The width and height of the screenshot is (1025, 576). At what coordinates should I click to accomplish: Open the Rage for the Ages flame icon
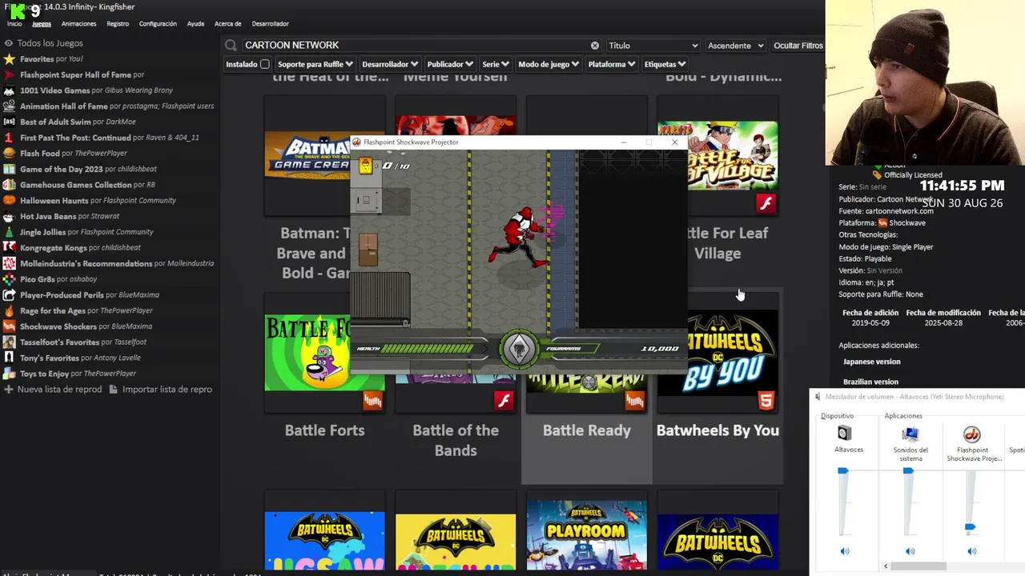point(9,310)
